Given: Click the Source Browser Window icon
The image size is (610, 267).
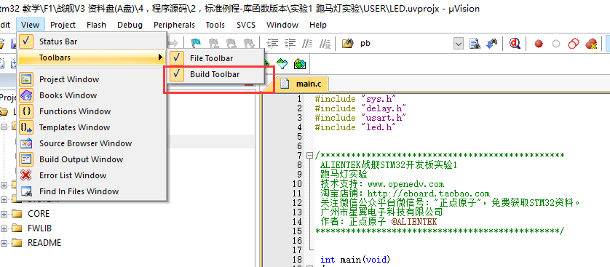Looking at the screenshot, I should (26, 143).
